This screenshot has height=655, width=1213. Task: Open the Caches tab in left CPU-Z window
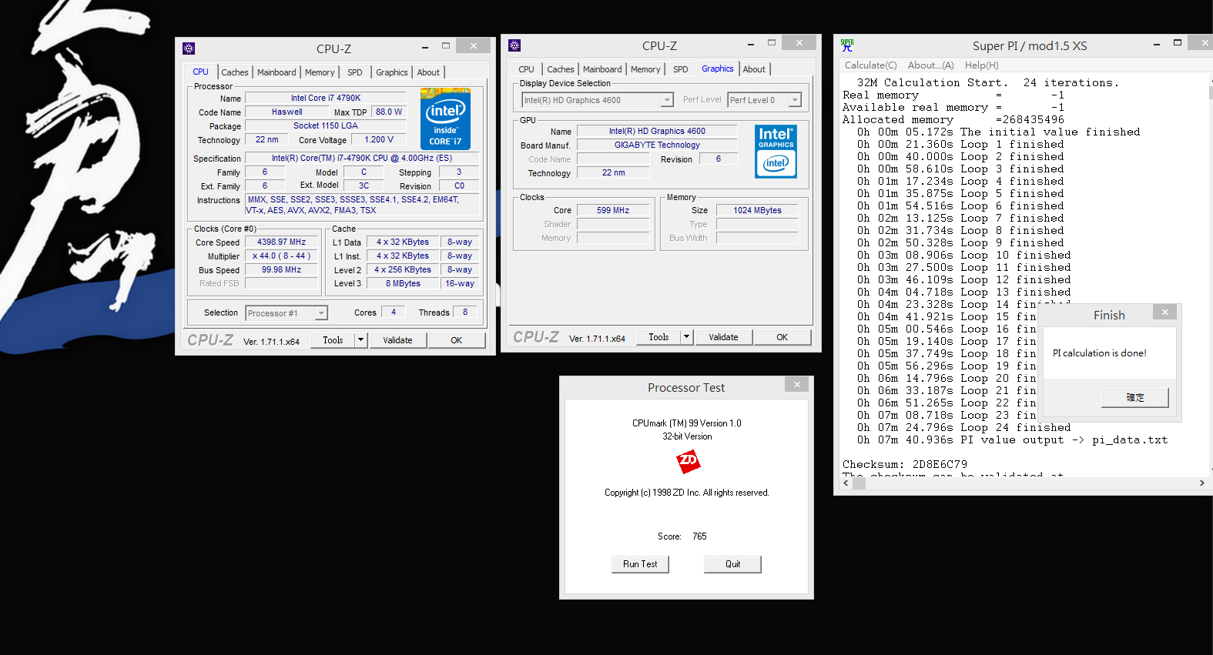pos(235,72)
